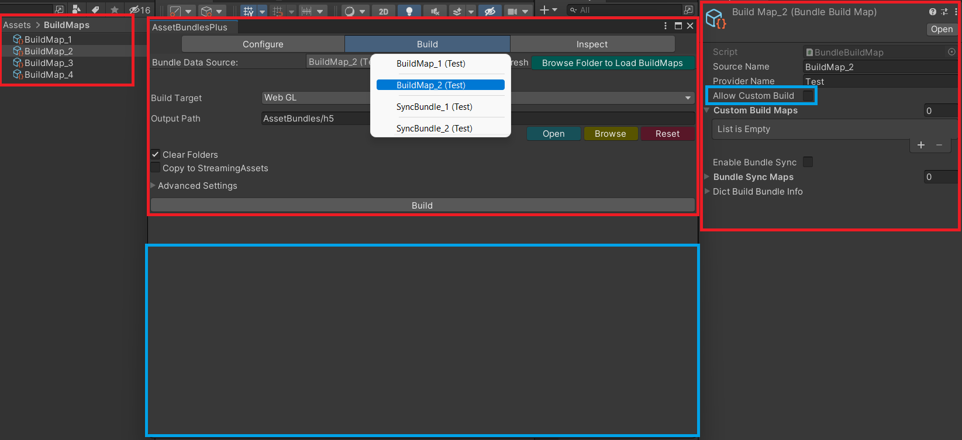Expand the Bundle Sync Maps foldout
Image resolution: width=962 pixels, height=440 pixels.
coord(707,176)
